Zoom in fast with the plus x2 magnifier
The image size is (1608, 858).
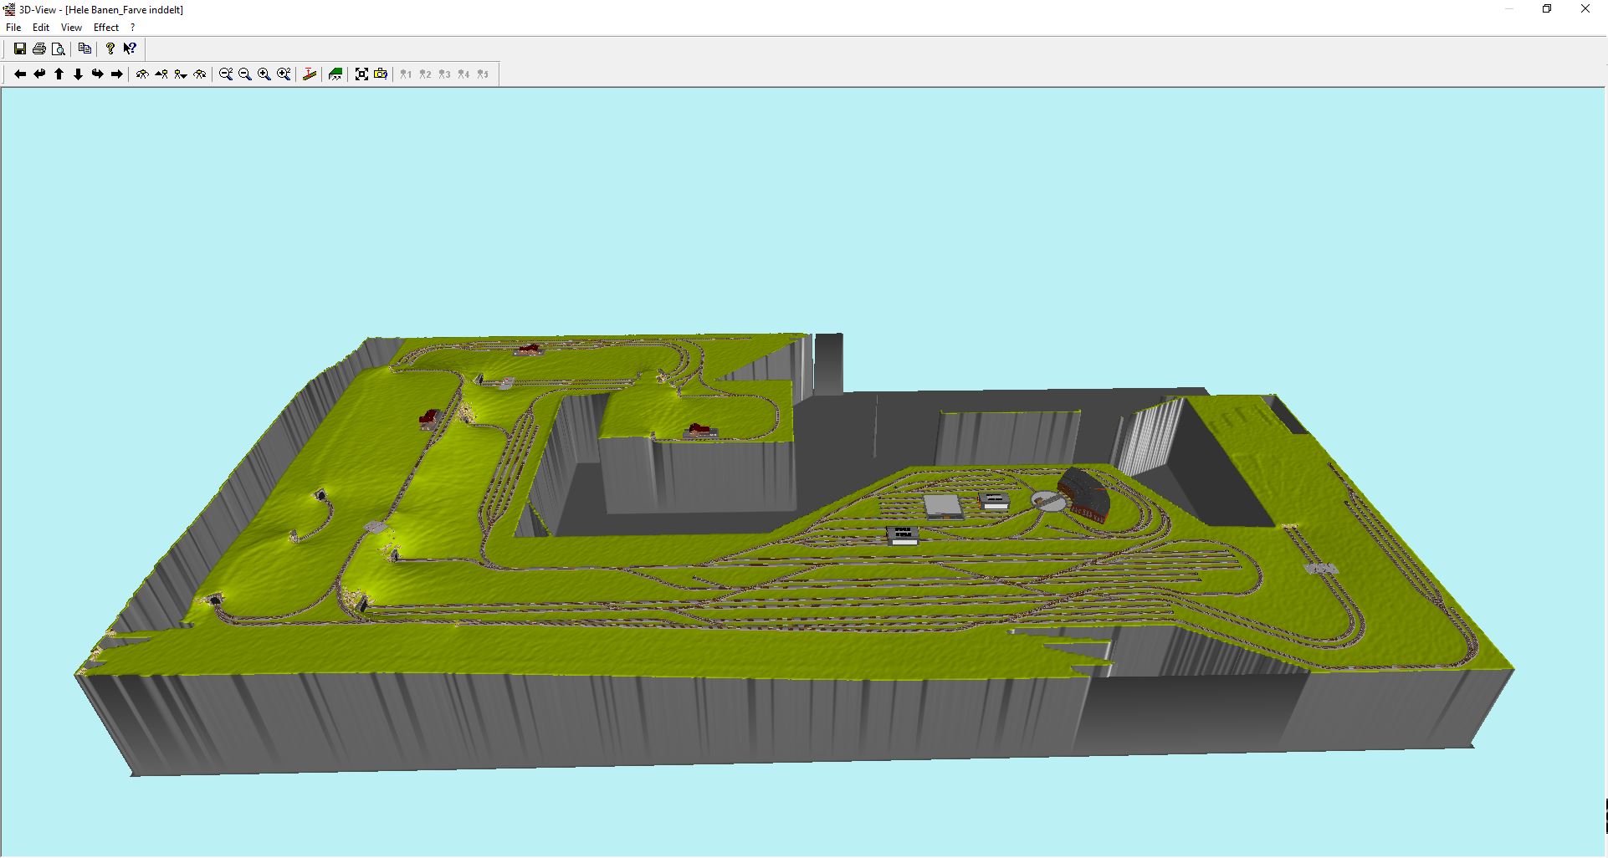(x=284, y=74)
